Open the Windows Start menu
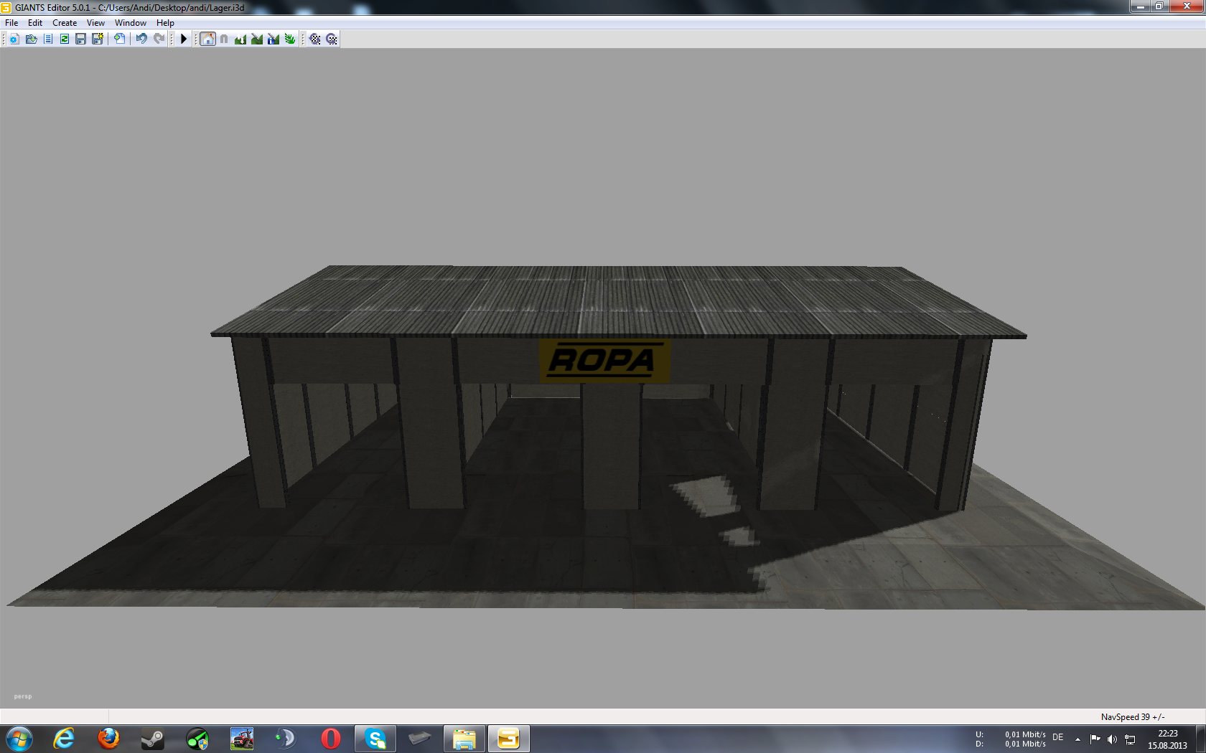Image resolution: width=1206 pixels, height=753 pixels. (19, 739)
